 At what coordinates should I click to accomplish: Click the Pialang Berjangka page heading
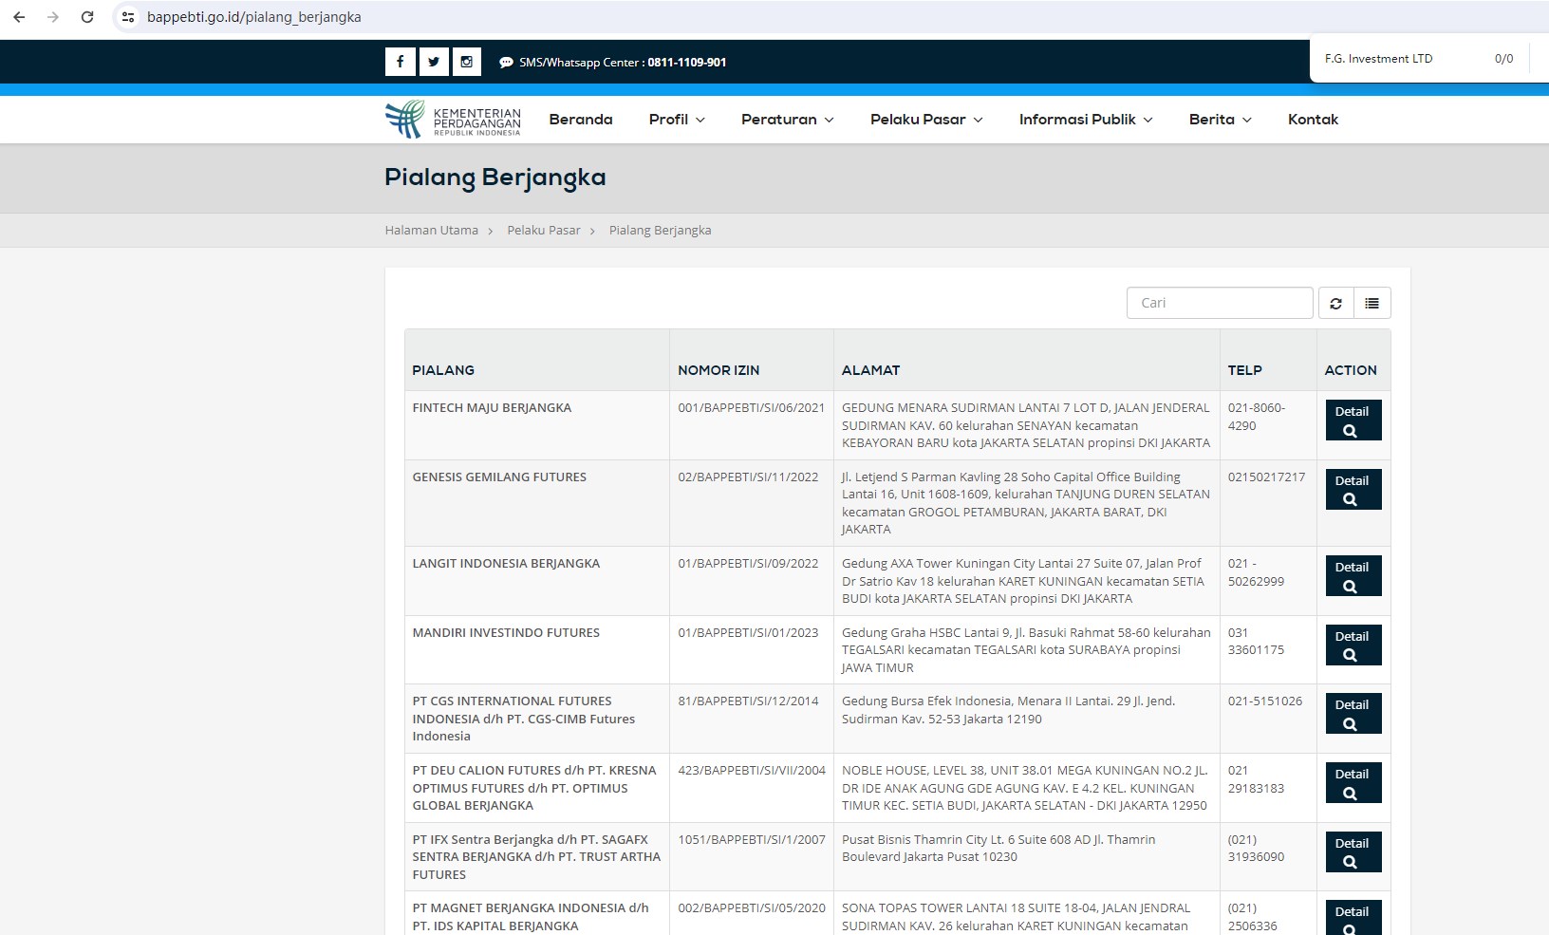(x=495, y=178)
